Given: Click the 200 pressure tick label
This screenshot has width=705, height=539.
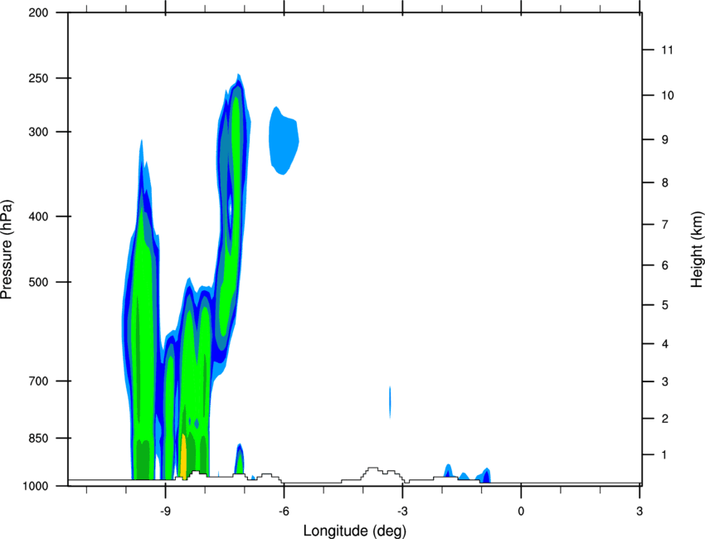Looking at the screenshot, I should [38, 12].
